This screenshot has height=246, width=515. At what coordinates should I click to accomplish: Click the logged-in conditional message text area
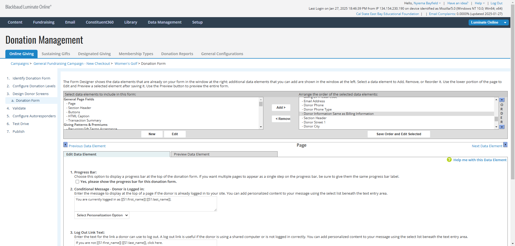145,204
